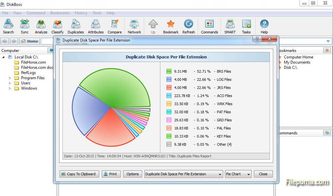Expand the Program Files tree node
333x196 pixels.
tap(10, 78)
